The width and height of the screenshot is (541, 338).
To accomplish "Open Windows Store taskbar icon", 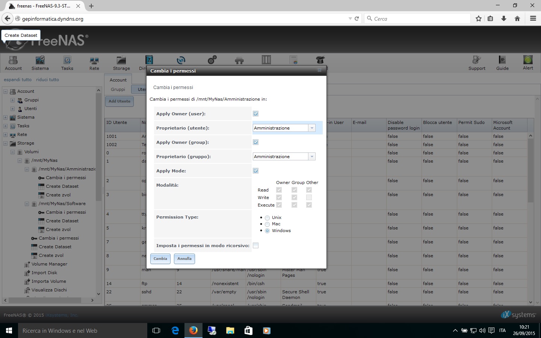I will tap(248, 330).
